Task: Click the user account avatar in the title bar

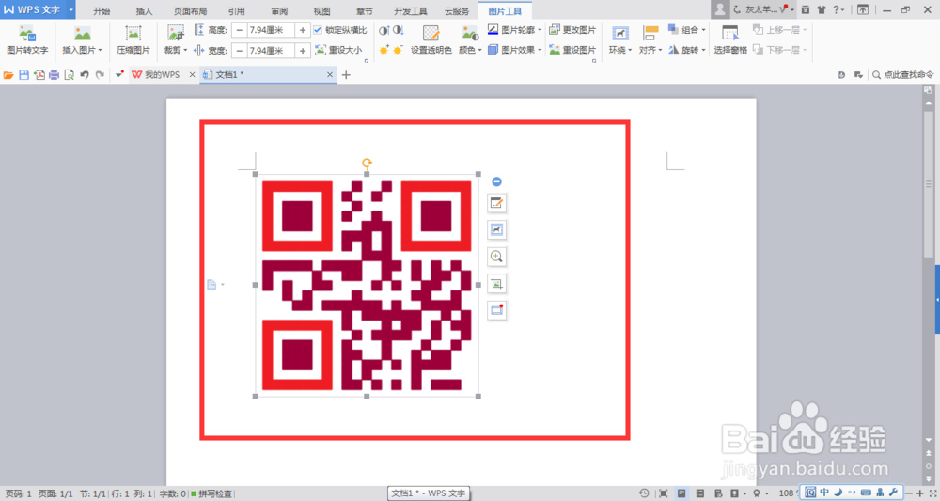Action: pos(720,9)
